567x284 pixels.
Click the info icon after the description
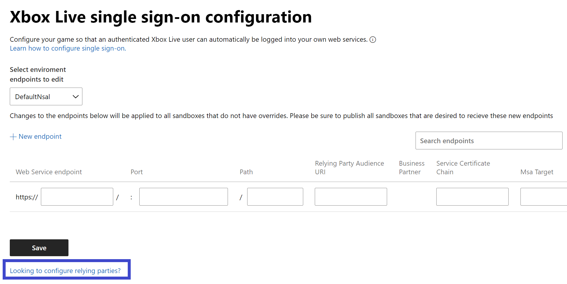[x=373, y=40]
